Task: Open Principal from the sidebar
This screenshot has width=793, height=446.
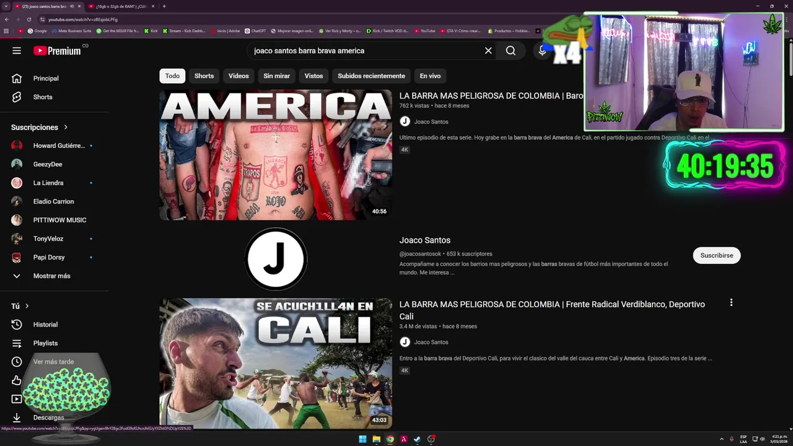Action: pos(46,79)
